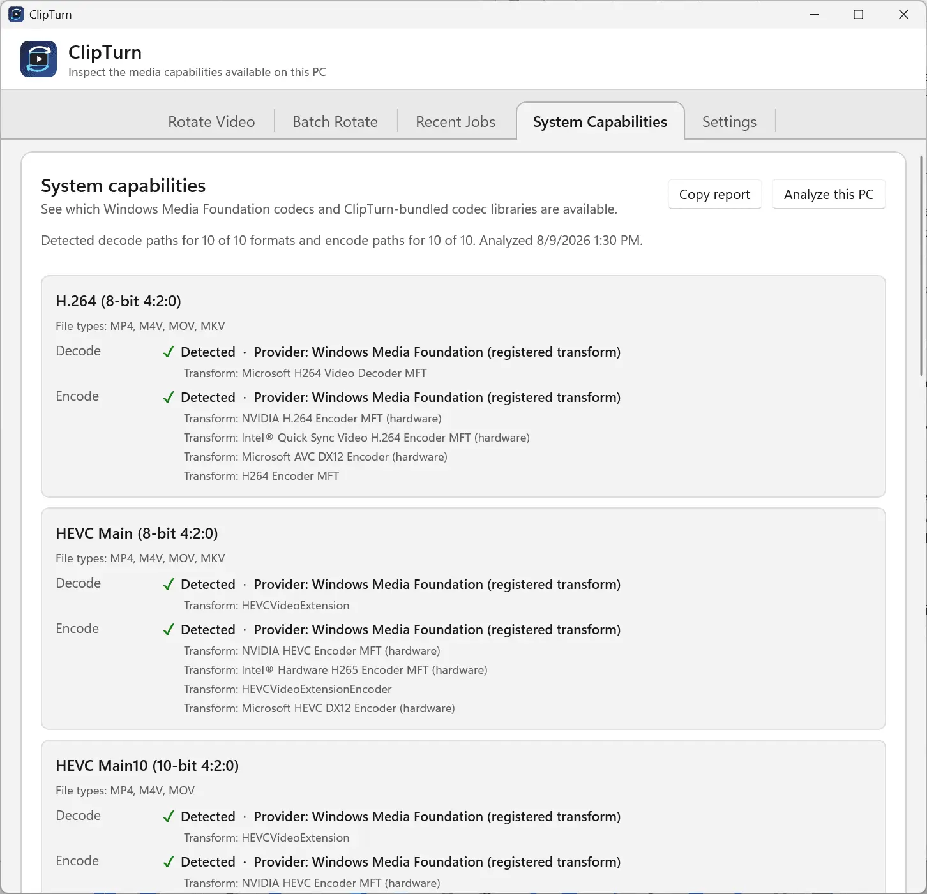The height and width of the screenshot is (894, 927).
Task: Click the vertical scrollbar thumb
Action: 922,265
